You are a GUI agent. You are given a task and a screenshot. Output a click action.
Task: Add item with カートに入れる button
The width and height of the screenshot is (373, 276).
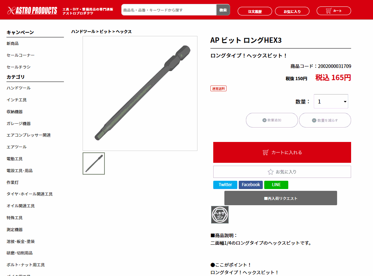click(282, 152)
